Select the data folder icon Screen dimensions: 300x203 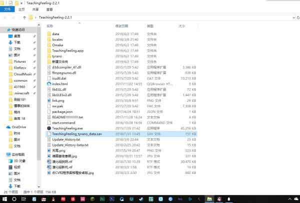[49, 34]
